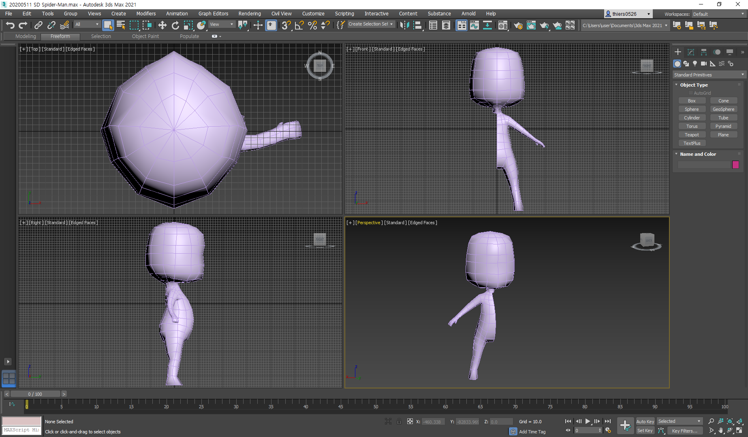Select the Helpers category icon

pos(713,64)
